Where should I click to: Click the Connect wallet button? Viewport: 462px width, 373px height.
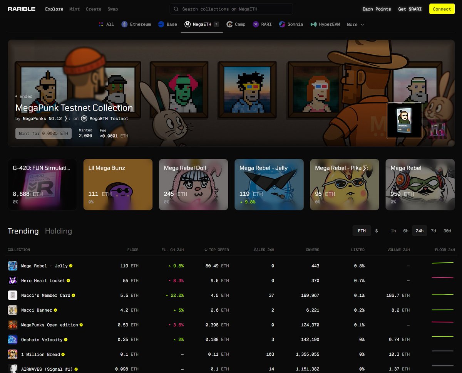(442, 9)
